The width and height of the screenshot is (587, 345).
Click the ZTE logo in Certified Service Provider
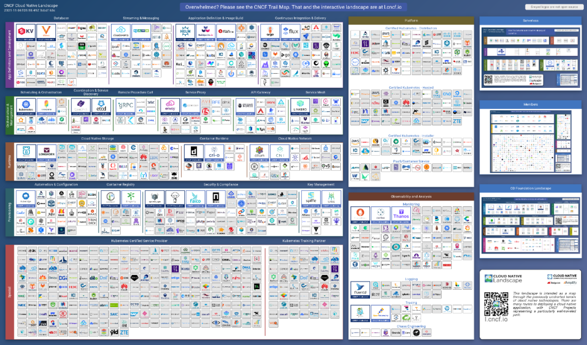pos(124,333)
